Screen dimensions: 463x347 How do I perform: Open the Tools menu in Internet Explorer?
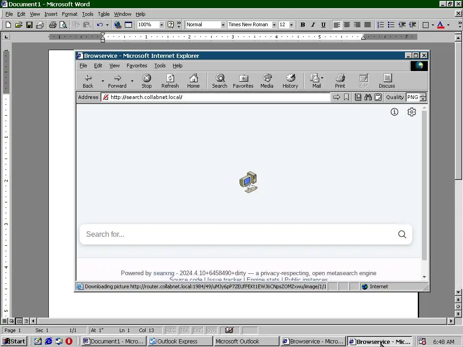(x=160, y=66)
